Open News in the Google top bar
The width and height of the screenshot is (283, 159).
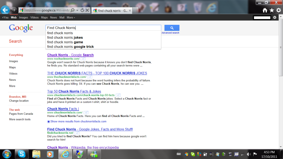(x=53, y=17)
